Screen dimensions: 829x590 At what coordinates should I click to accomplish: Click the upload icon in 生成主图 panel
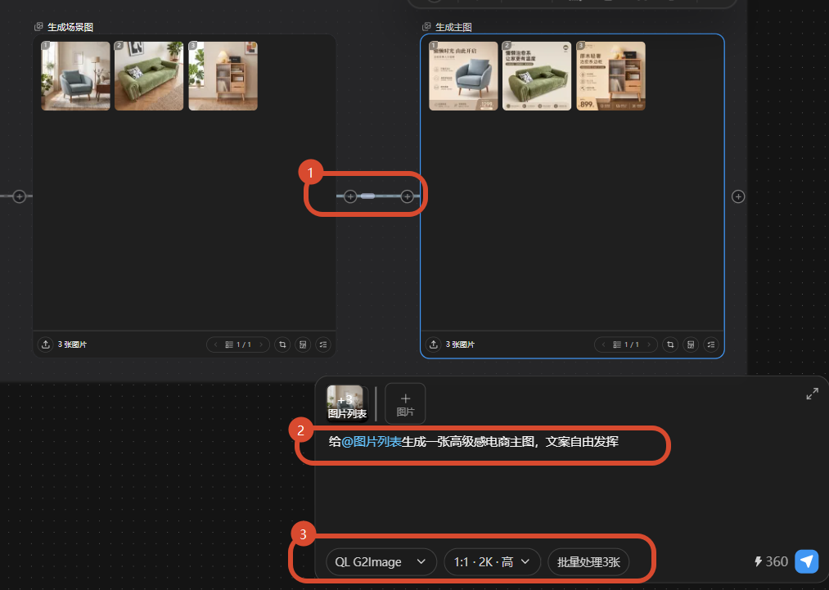tap(434, 345)
